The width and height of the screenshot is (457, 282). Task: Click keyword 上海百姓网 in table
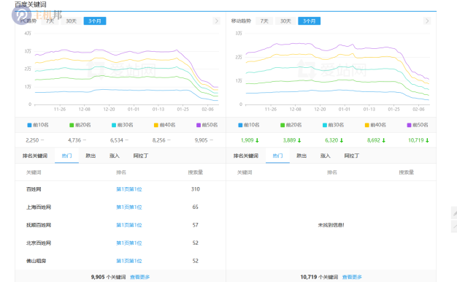(39, 207)
